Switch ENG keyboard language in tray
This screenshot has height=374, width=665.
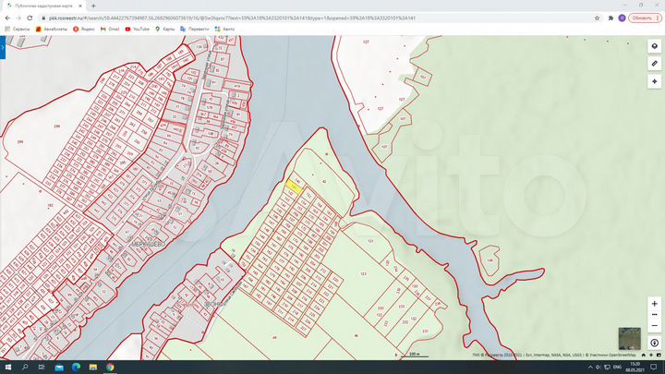[x=617, y=368]
